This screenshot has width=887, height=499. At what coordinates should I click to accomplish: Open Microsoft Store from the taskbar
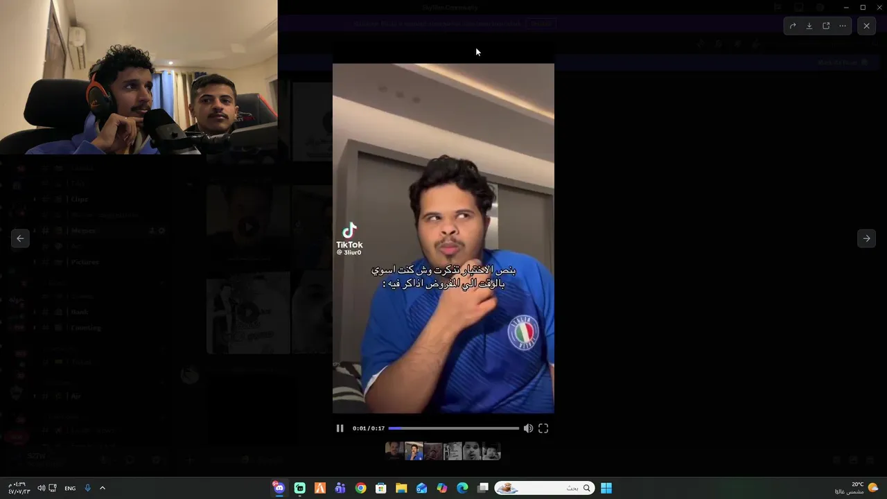(380, 488)
